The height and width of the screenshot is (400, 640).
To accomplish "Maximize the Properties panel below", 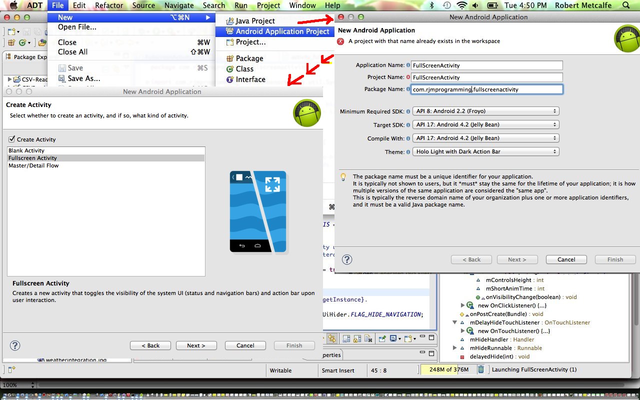I will [x=431, y=353].
